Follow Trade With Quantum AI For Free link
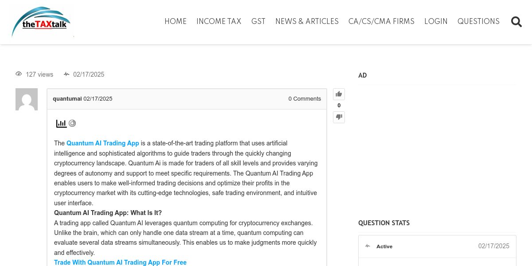 (120, 262)
